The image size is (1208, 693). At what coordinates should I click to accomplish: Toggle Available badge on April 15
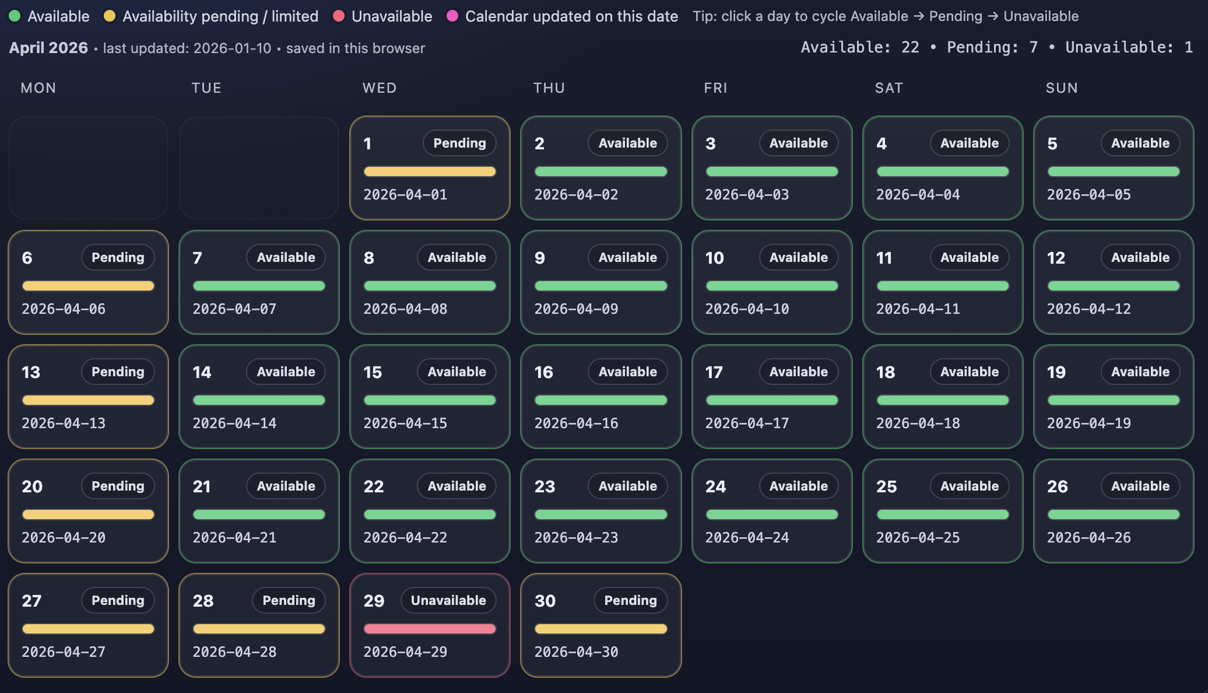(x=456, y=372)
